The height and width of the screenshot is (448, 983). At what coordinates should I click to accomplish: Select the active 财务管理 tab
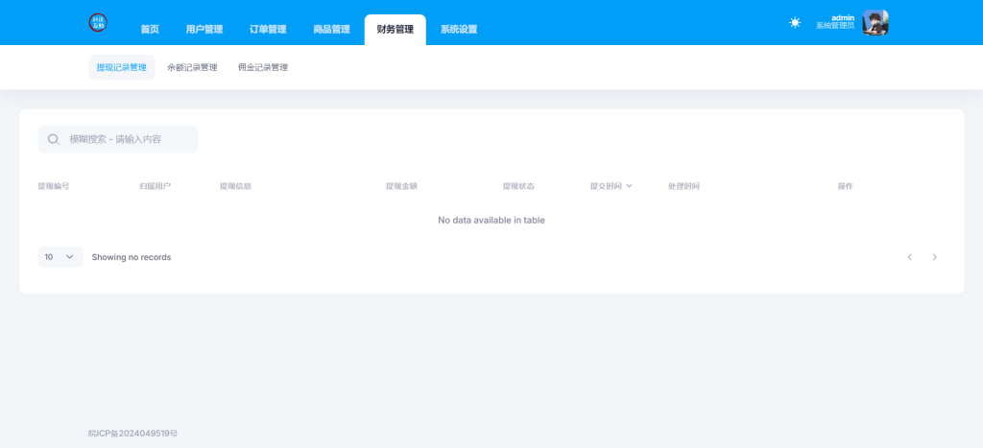pos(395,30)
